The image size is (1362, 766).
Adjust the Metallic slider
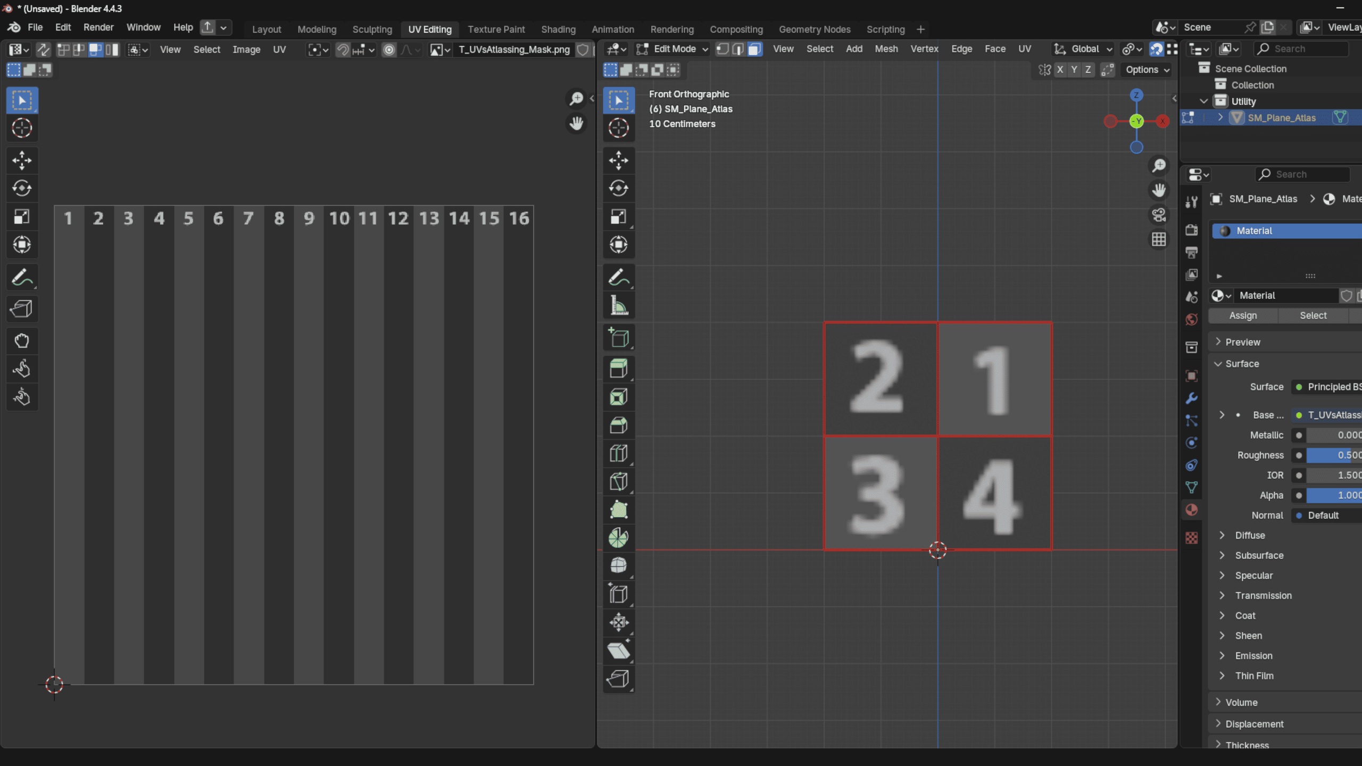click(x=1334, y=435)
